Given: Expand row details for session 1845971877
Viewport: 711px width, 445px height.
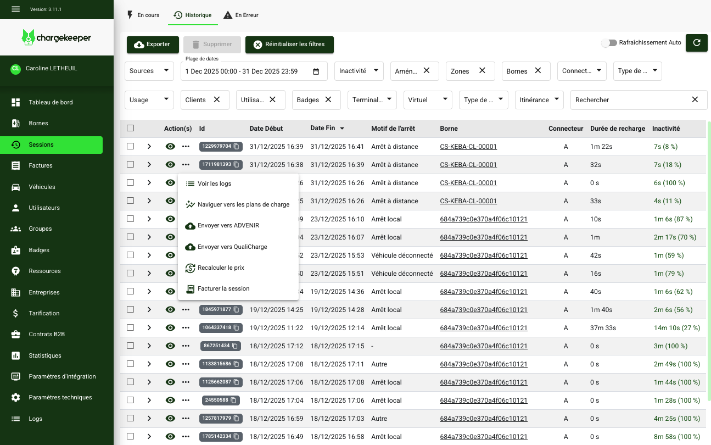Looking at the screenshot, I should tap(149, 310).
